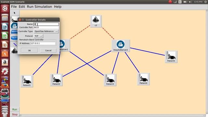Select the arrow pointer tool
Screen dimensions: 208x117
point(15,13)
